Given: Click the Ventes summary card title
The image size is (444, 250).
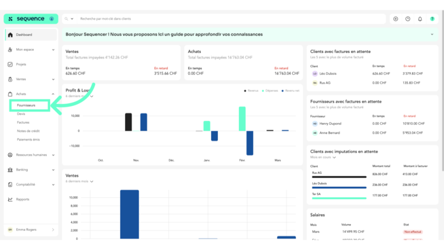Looking at the screenshot, I should click(x=72, y=52).
